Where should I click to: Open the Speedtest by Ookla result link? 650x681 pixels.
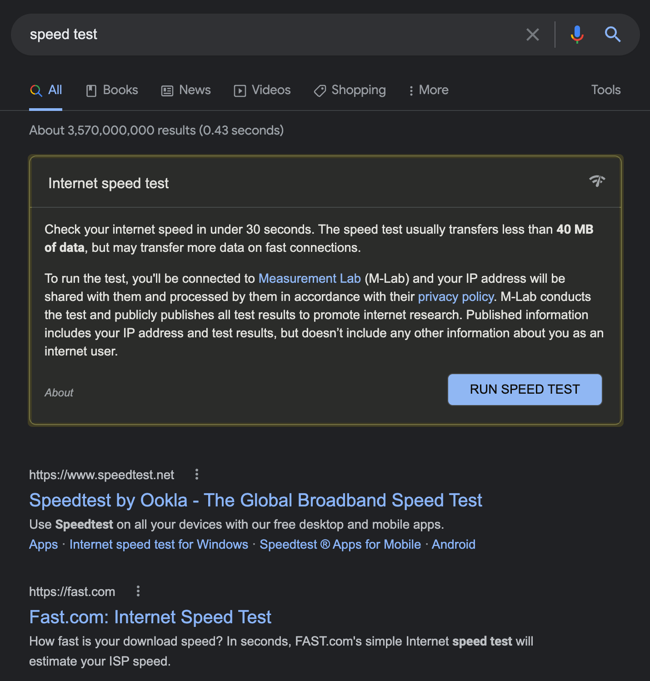coord(255,500)
